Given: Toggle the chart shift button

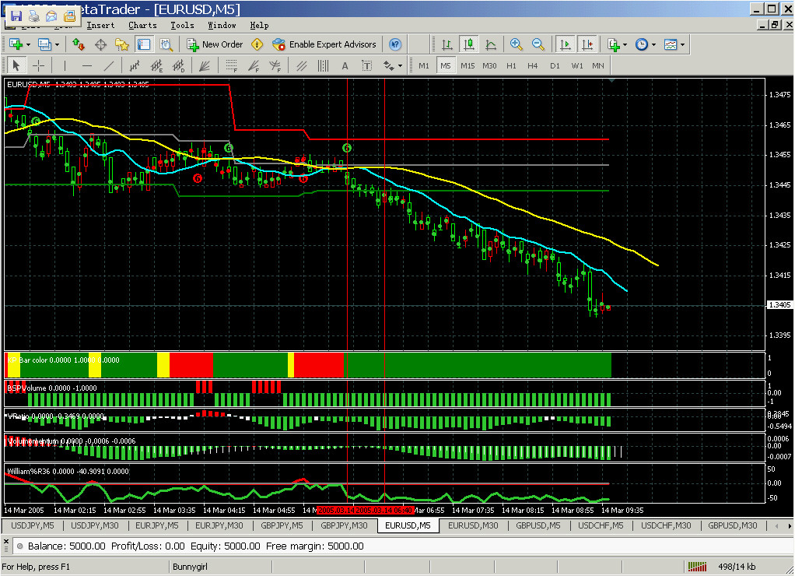Looking at the screenshot, I should pyautogui.click(x=587, y=44).
